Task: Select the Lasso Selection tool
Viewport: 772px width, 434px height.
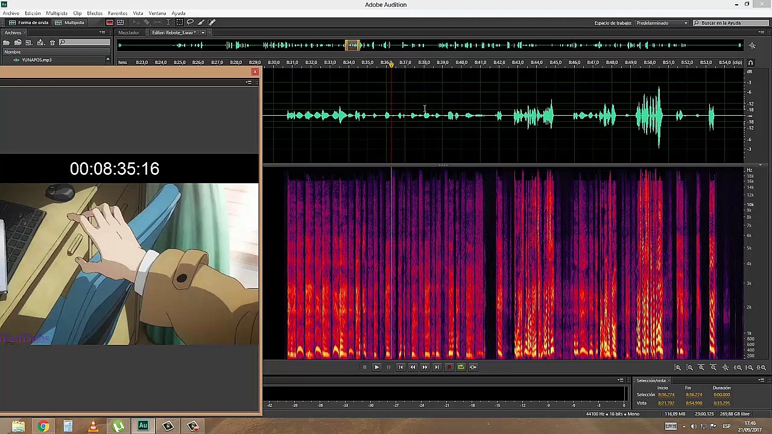Action: (190, 22)
